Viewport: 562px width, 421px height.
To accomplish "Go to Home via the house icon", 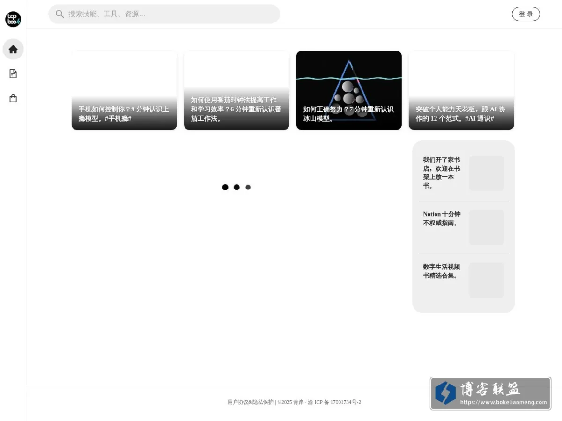I will coord(13,49).
